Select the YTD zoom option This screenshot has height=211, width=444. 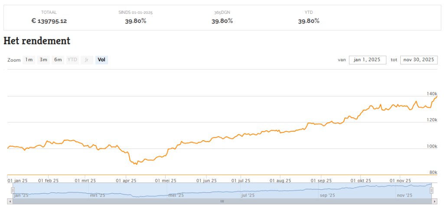click(x=72, y=60)
